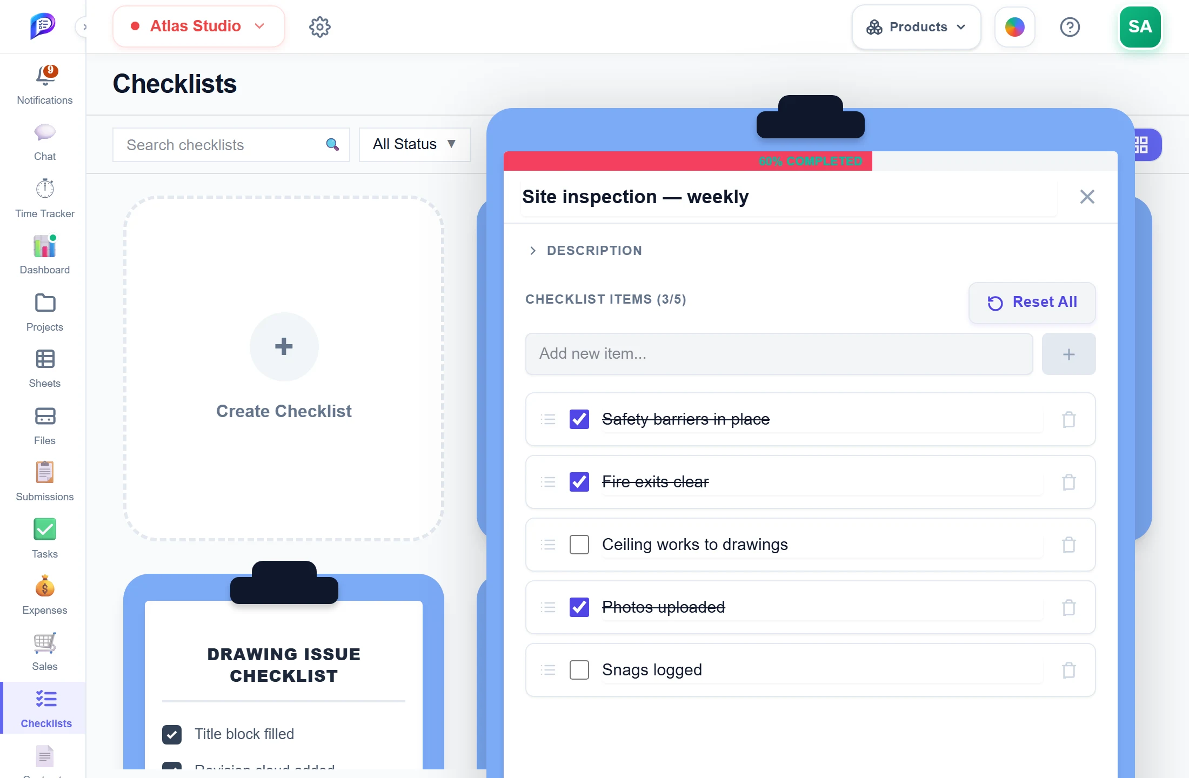The width and height of the screenshot is (1189, 778).
Task: Click the search magnifier icon
Action: coord(332,144)
